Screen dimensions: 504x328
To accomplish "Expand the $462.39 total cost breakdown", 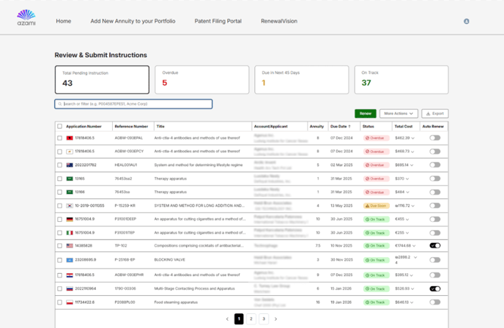I will pyautogui.click(x=413, y=138).
